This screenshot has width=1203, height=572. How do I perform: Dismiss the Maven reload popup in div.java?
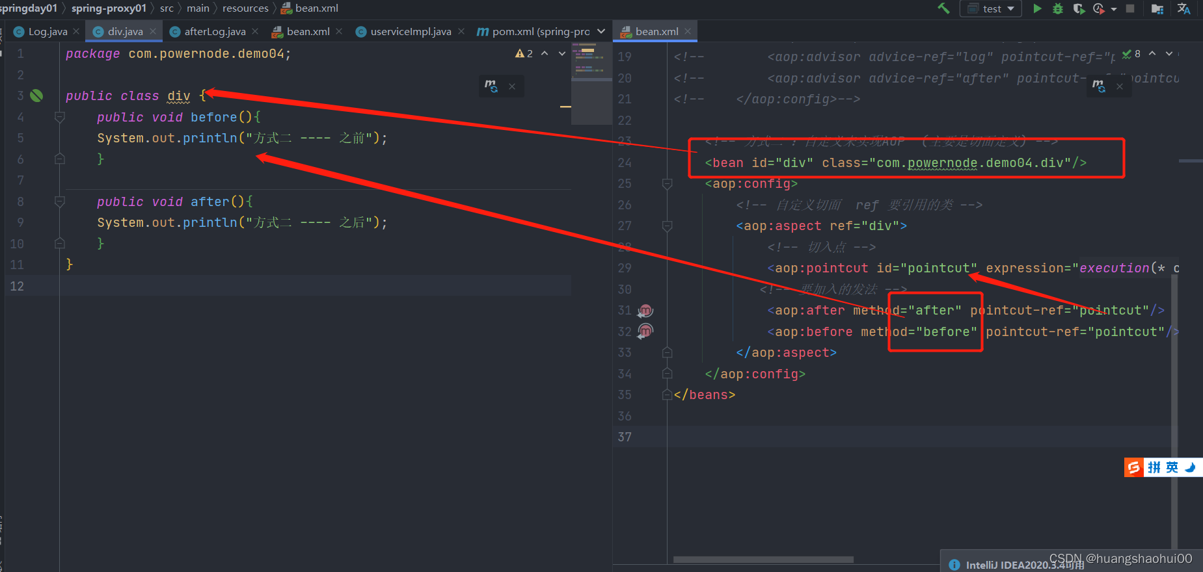(x=512, y=86)
